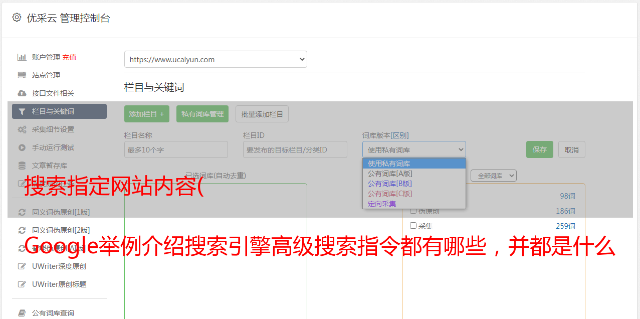
Task: Click the edit icon for UWriter原创标题
Action: pyautogui.click(x=22, y=284)
